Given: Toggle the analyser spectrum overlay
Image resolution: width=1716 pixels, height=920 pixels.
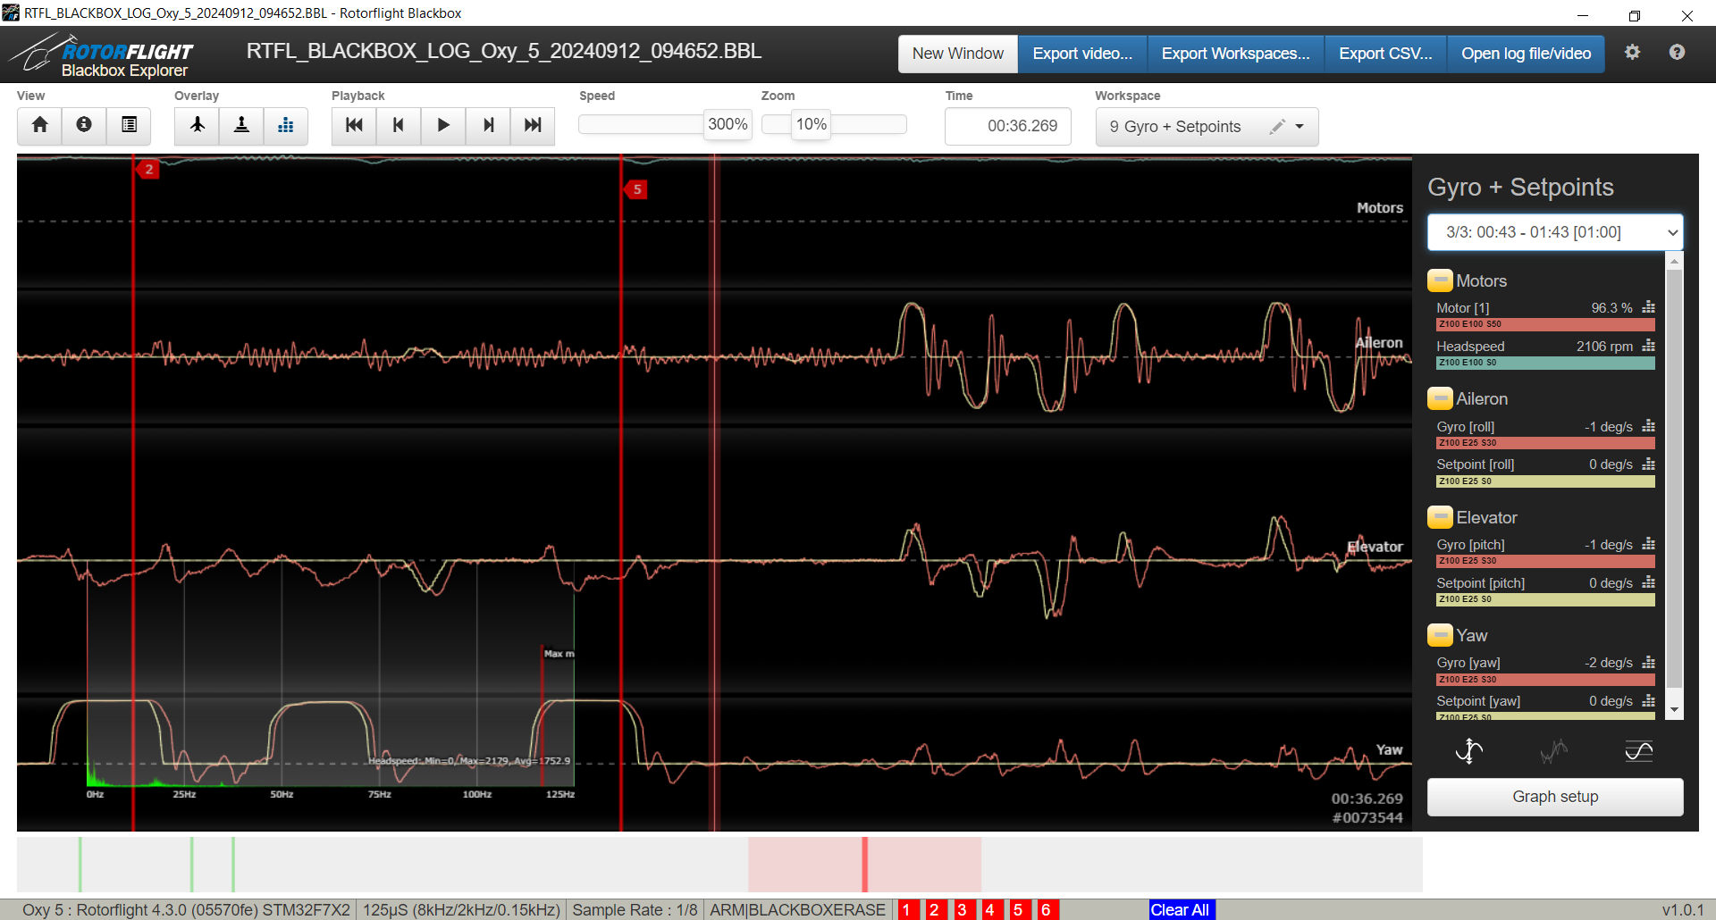Looking at the screenshot, I should click(286, 125).
